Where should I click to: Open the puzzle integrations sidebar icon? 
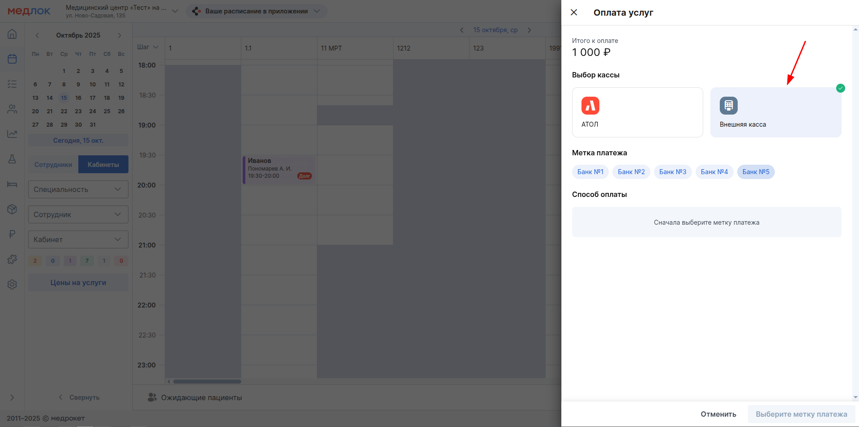pos(12,259)
